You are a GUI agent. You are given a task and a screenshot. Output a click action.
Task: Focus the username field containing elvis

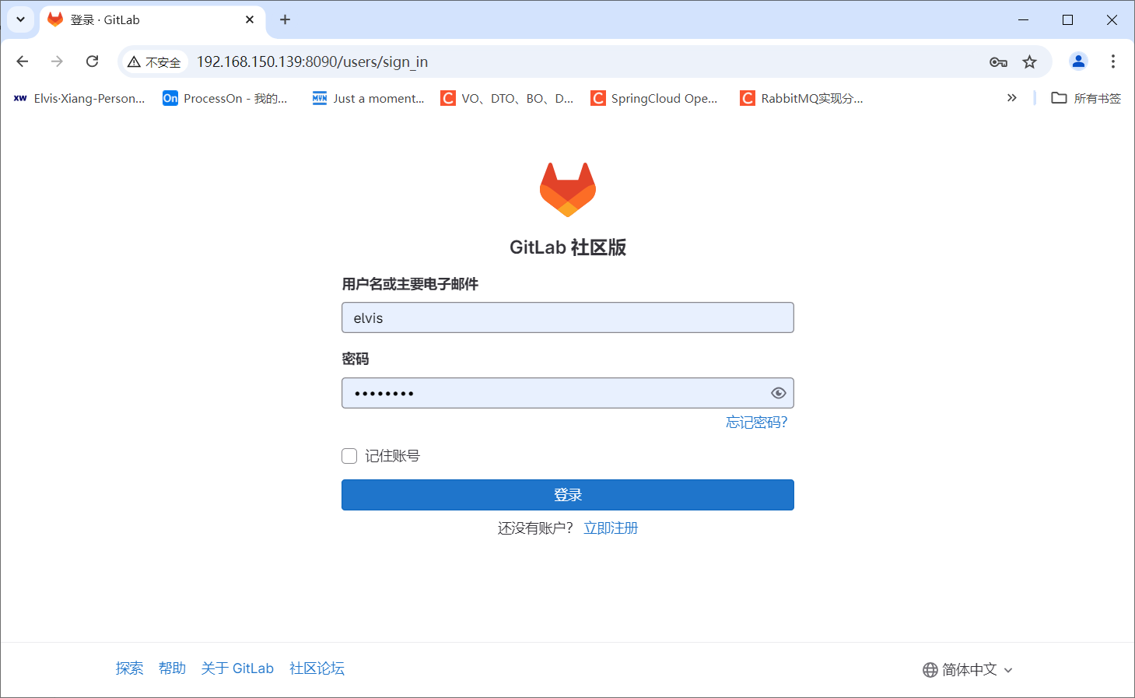(568, 317)
